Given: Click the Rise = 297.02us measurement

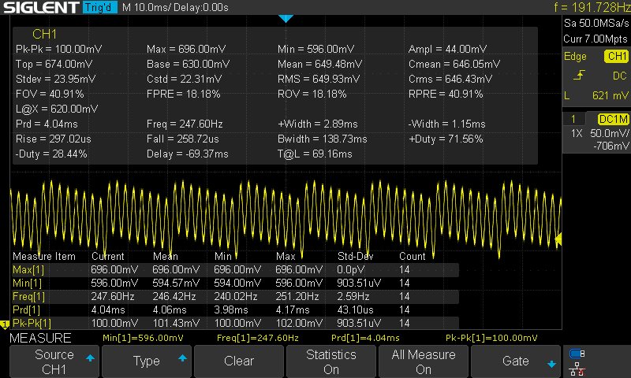Looking at the screenshot, I should [x=54, y=139].
